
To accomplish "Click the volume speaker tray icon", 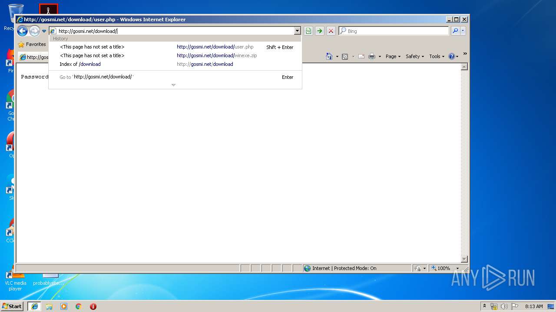I will (x=504, y=306).
